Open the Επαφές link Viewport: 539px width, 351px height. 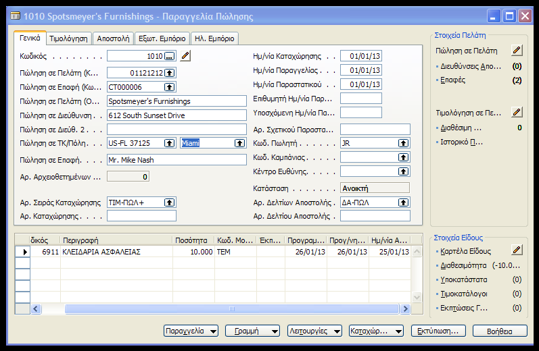(452, 80)
